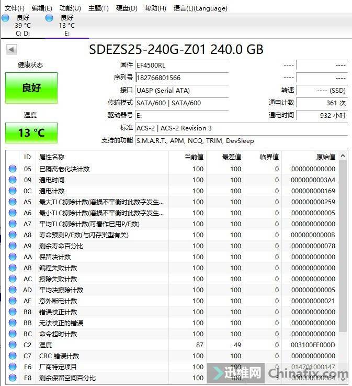Screen dimensions: 352x386
Task: Click the status icon for attribute 09
Action: 13,180
